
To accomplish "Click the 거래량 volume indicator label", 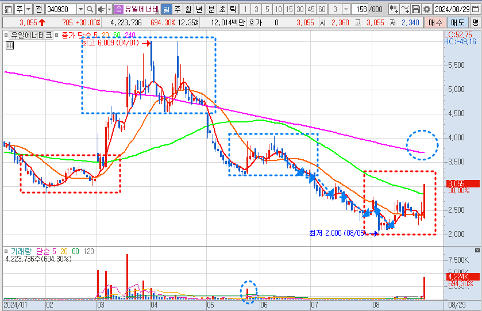I will coord(21,252).
